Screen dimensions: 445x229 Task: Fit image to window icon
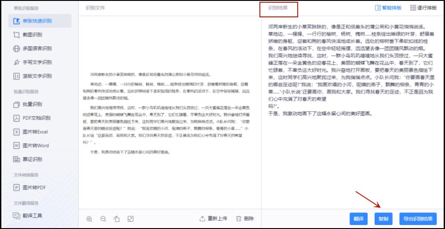tap(130, 219)
